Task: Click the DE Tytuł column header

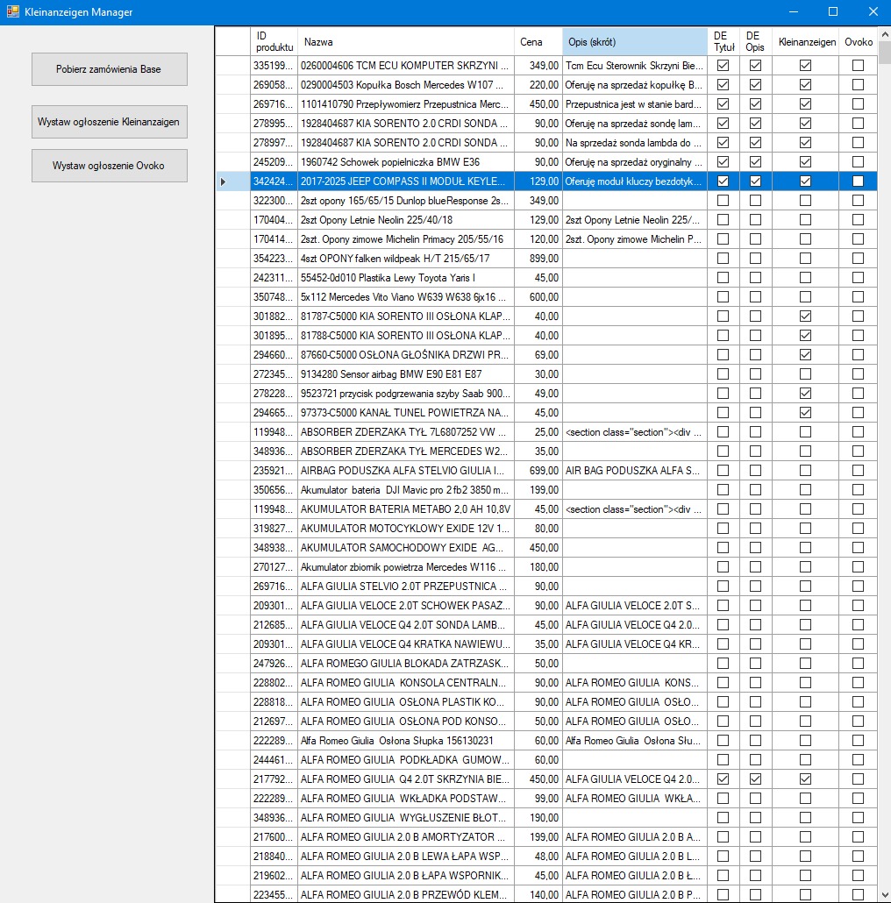Action: pos(723,41)
